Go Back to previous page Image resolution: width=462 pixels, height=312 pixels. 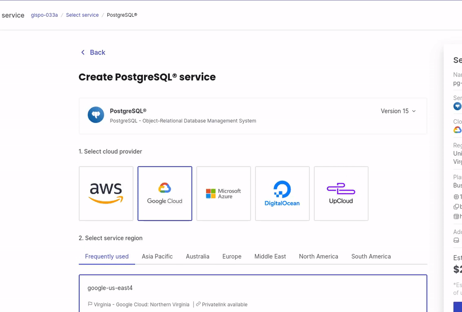(x=93, y=52)
